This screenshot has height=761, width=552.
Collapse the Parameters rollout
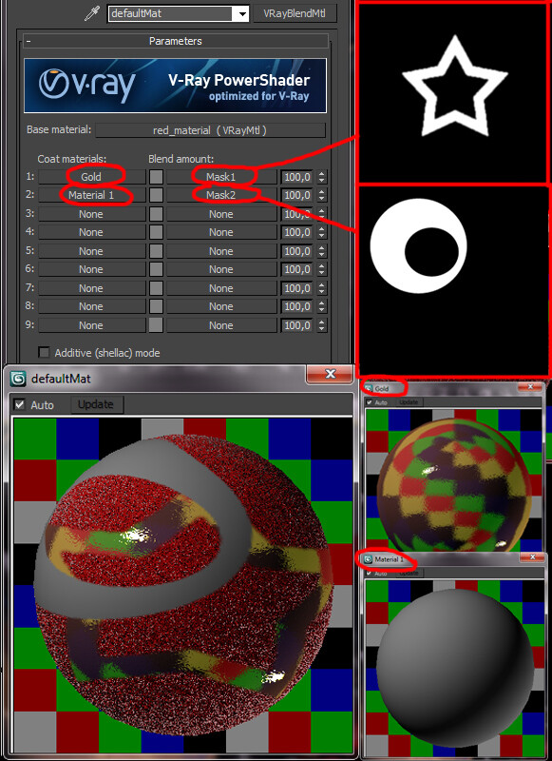[175, 41]
